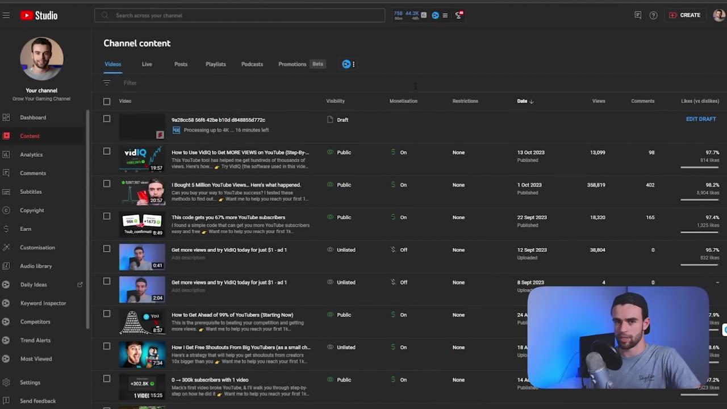Viewport: 727px width, 409px height.
Task: Select checkbox for I Bought 5 Million Views video
Action: (107, 183)
